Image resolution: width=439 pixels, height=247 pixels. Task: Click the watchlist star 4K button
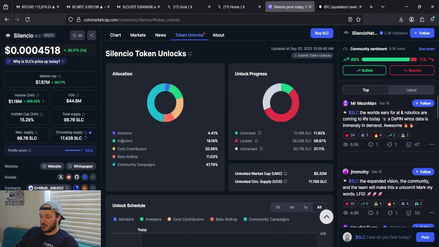tap(78, 35)
